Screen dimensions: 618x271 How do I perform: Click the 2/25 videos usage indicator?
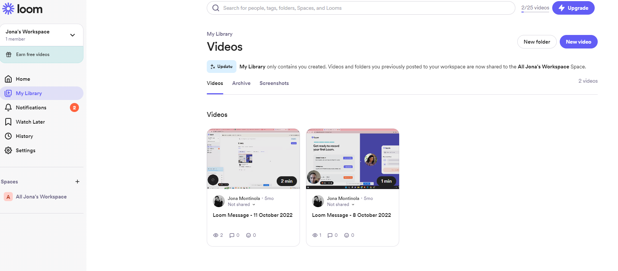[535, 8]
